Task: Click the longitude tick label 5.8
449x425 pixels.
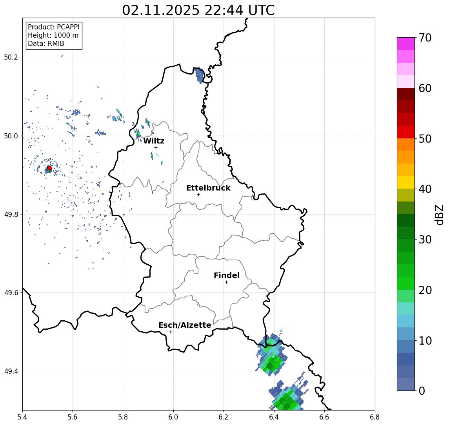Action: tap(123, 417)
